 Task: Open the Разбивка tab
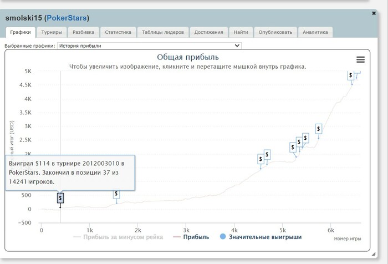pyautogui.click(x=83, y=32)
